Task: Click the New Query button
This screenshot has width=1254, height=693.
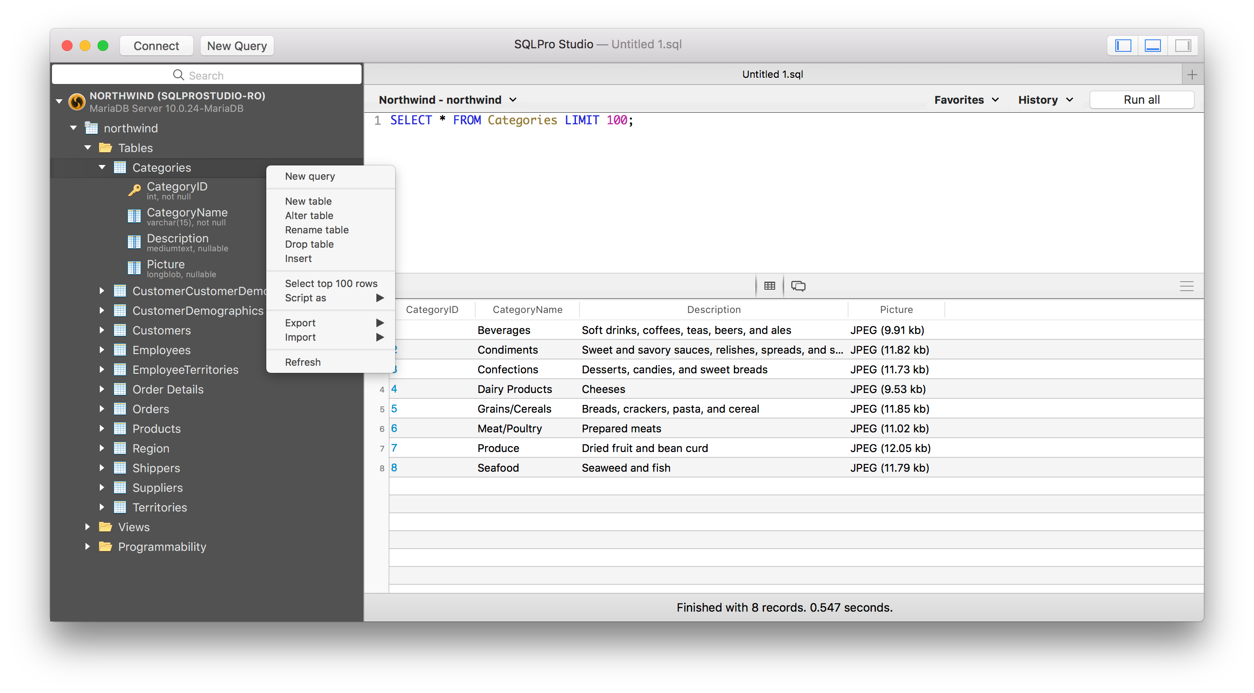Action: point(237,46)
